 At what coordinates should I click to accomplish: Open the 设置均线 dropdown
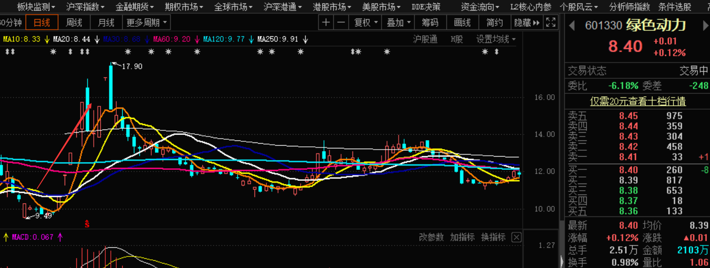tap(496, 39)
